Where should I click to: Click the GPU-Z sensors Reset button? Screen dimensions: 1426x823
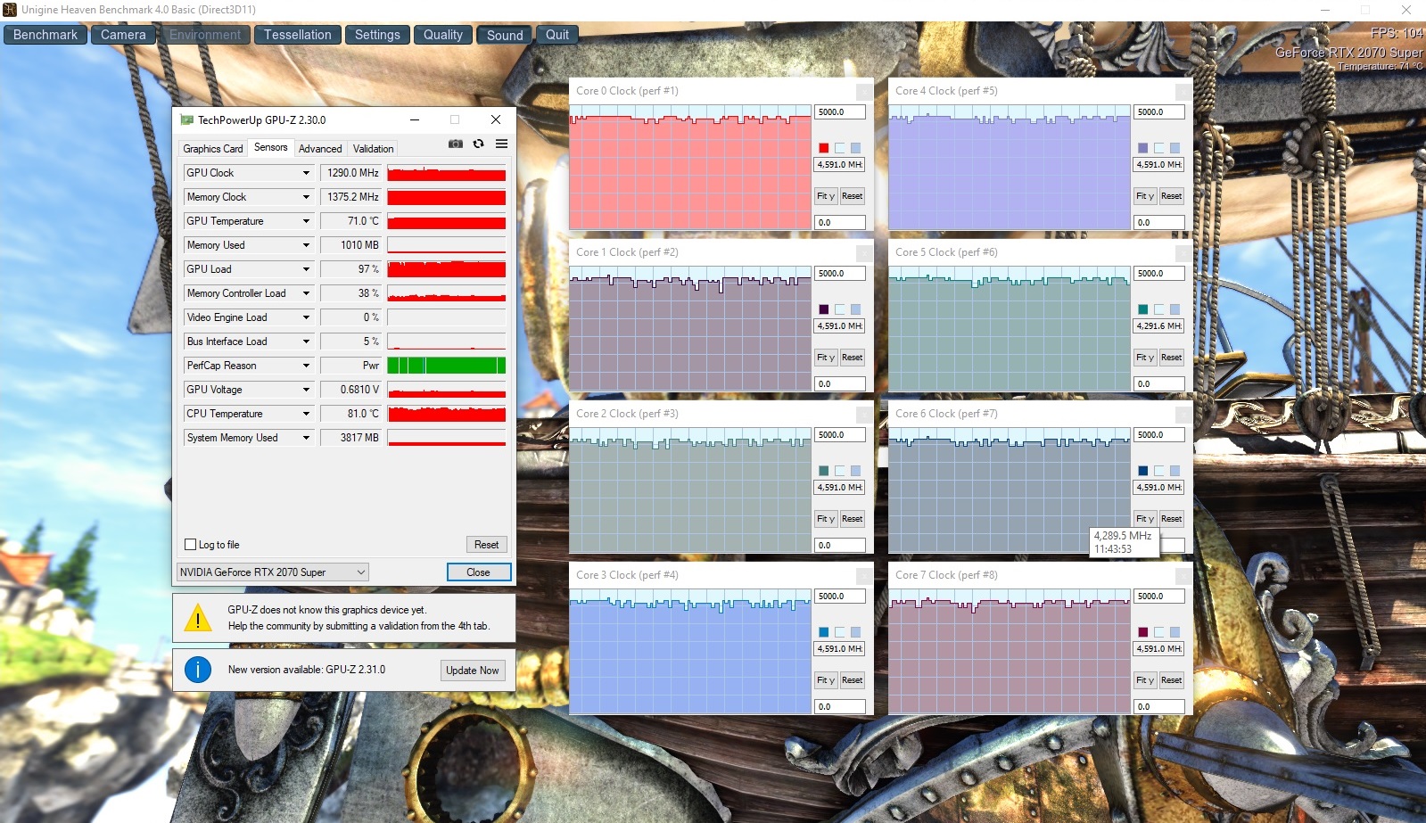(487, 545)
